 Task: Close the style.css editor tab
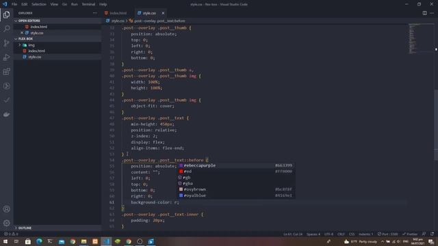pyautogui.click(x=163, y=13)
